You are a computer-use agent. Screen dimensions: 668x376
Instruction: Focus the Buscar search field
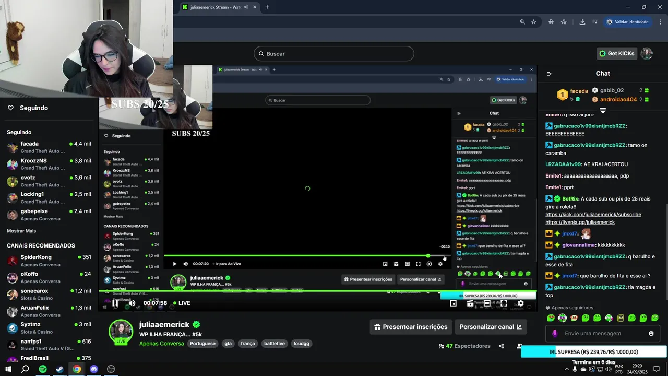click(x=334, y=54)
